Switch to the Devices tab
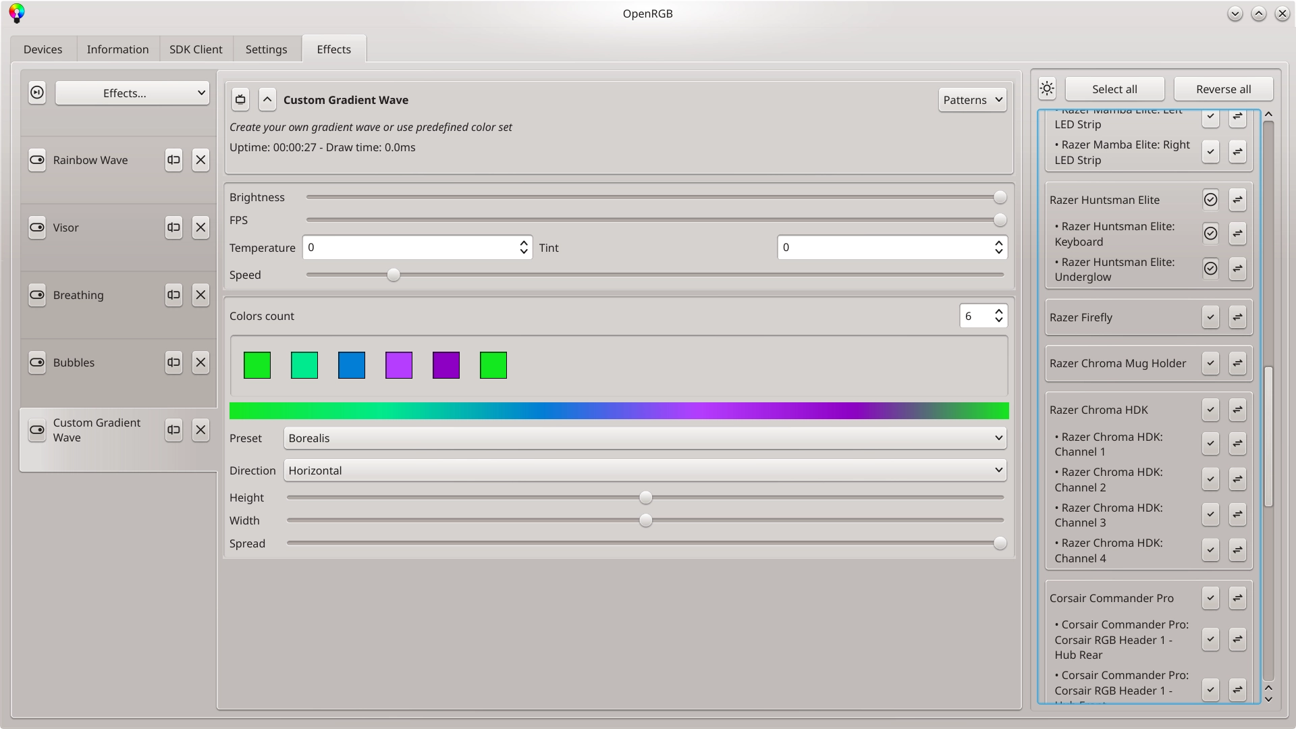The image size is (1296, 729). click(43, 49)
